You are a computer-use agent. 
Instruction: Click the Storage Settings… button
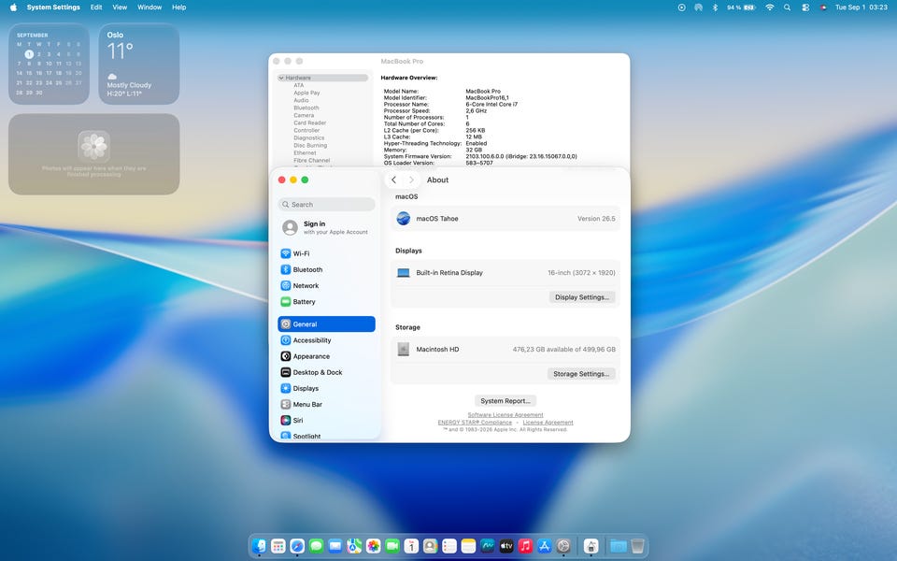pyautogui.click(x=581, y=374)
